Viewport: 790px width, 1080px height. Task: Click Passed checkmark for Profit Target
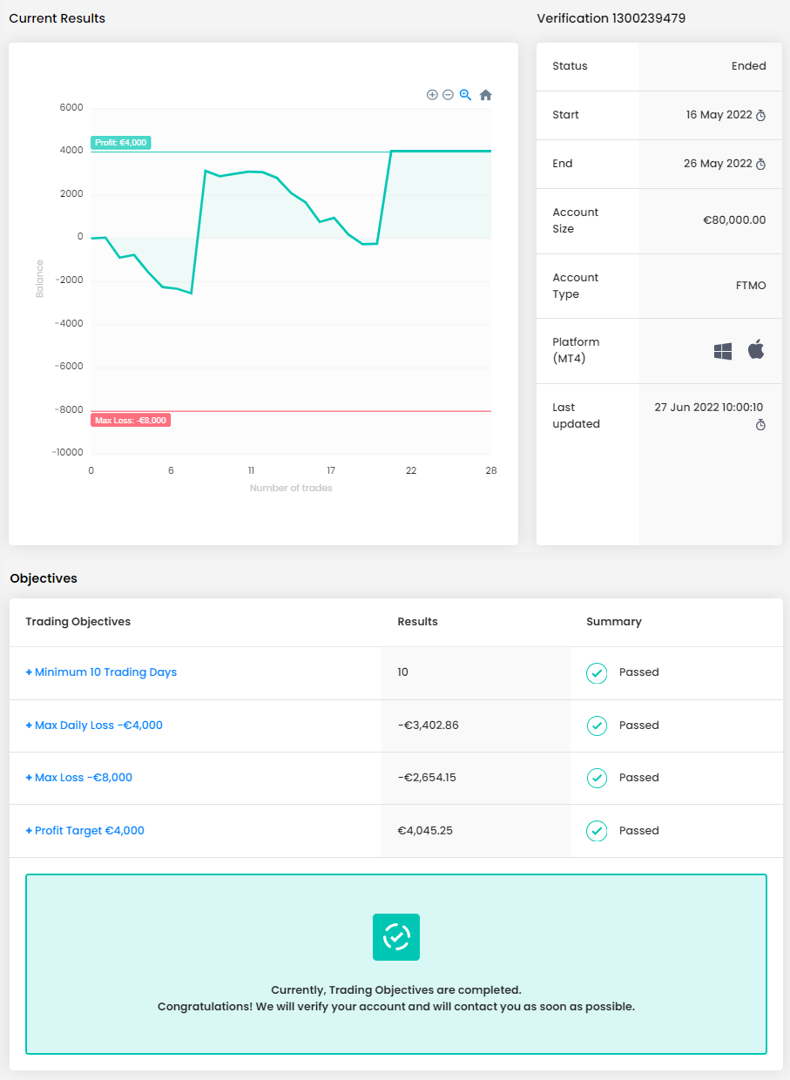597,831
